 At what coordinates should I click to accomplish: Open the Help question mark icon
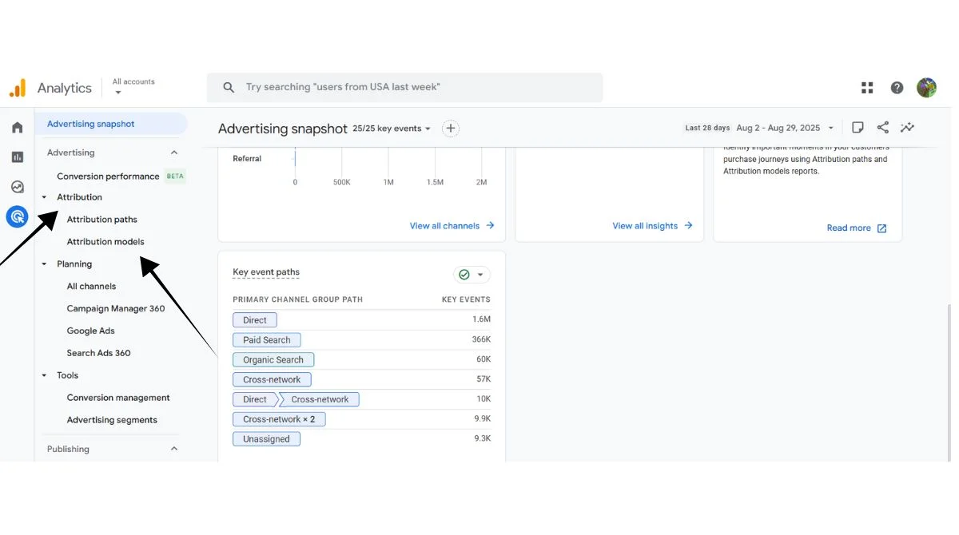[897, 88]
